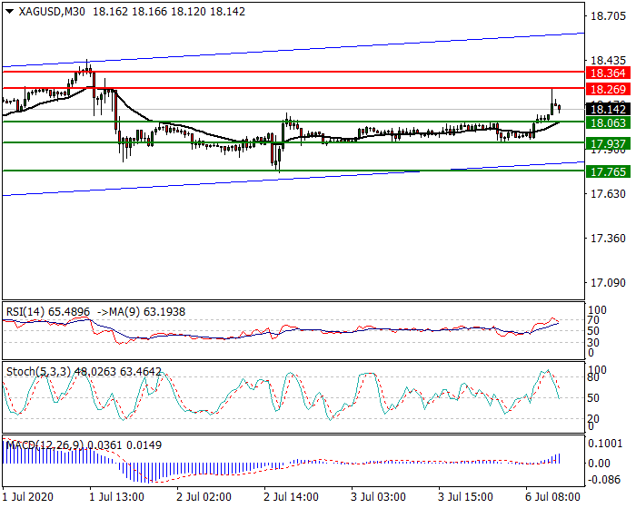The width and height of the screenshot is (636, 508).
Task: Click the MACD scale value 0.1001
Action: (606, 444)
